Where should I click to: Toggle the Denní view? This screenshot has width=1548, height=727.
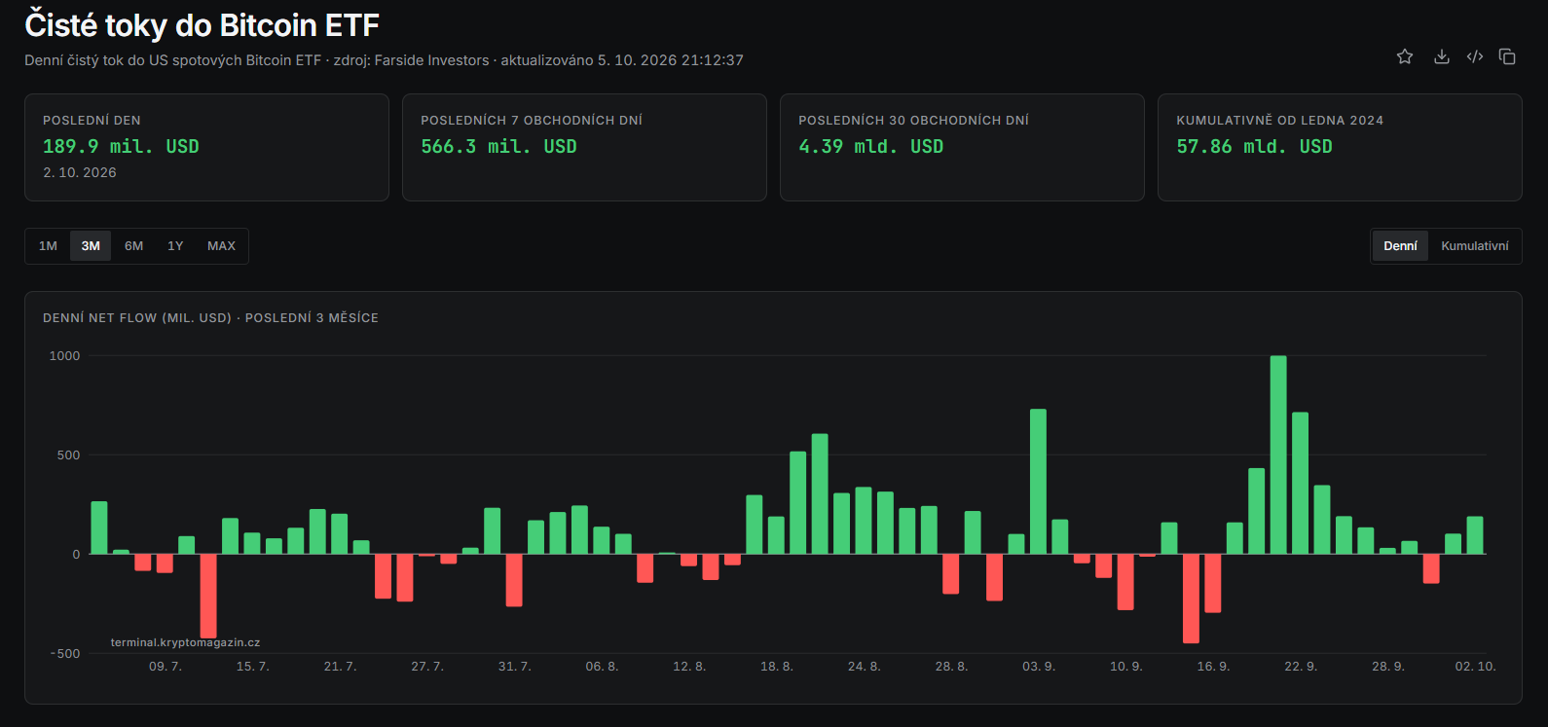pos(1400,246)
